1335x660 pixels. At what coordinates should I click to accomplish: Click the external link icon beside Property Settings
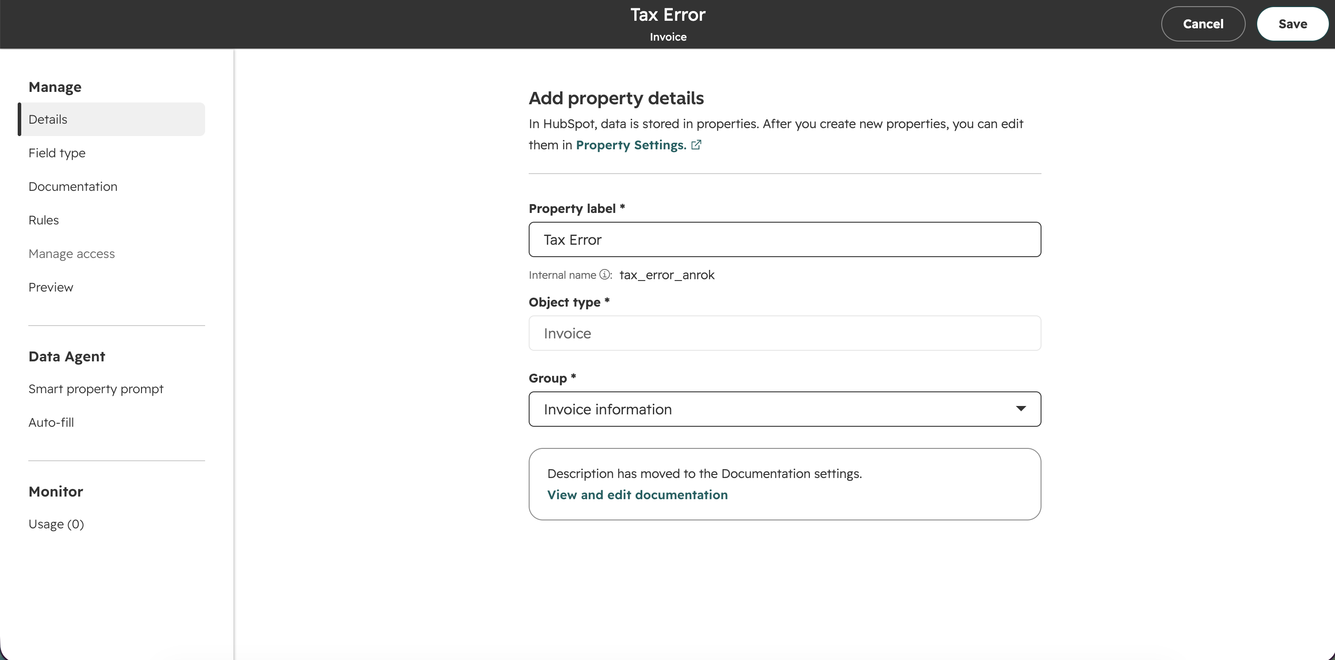coord(696,145)
